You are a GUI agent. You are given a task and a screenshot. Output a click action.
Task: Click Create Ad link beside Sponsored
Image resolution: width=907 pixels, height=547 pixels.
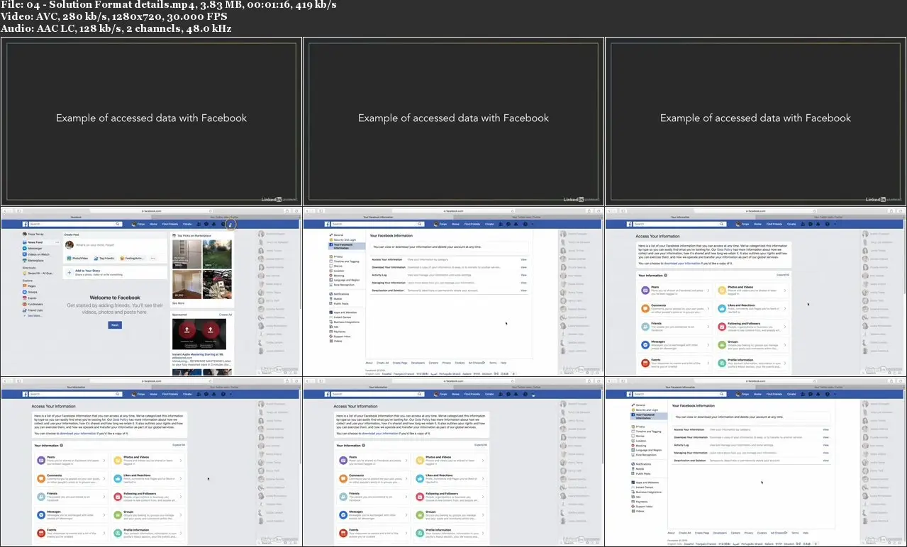(x=226, y=315)
